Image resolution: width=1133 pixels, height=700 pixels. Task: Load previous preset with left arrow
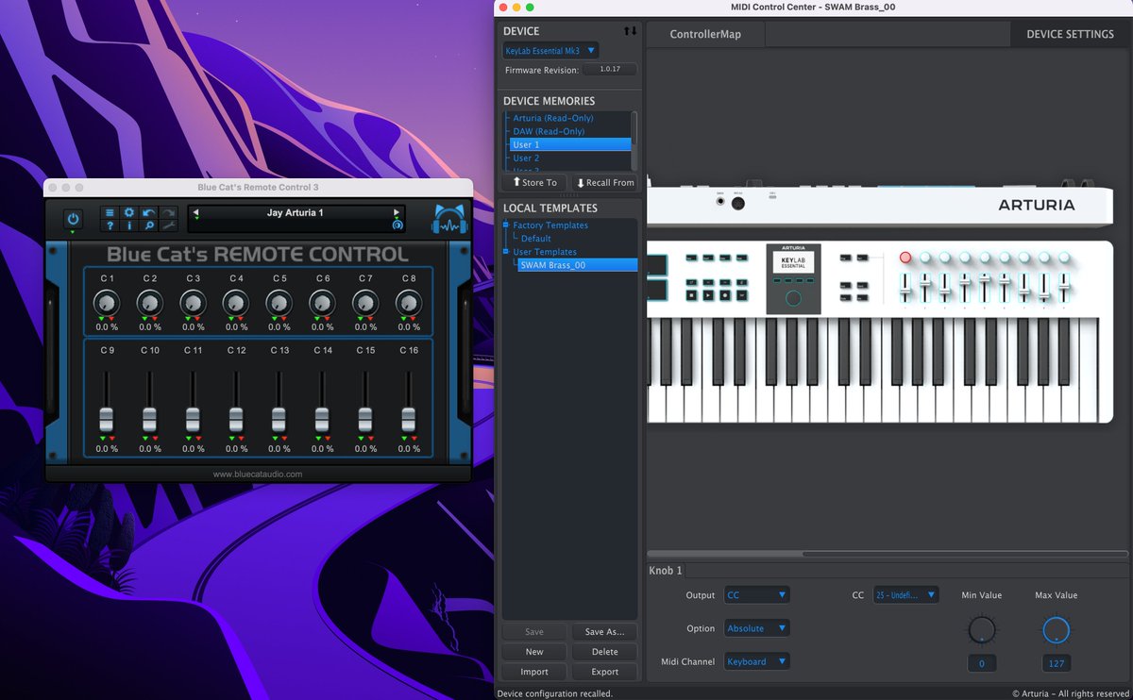(x=196, y=213)
